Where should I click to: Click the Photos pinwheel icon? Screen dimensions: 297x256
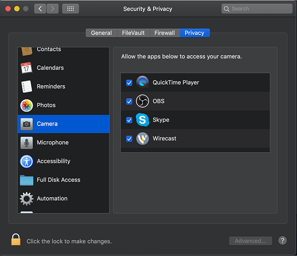27,105
